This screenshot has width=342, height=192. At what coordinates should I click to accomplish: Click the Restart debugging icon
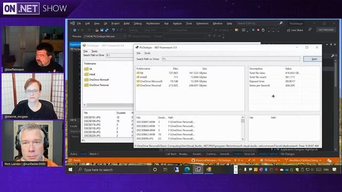(x=263, y=30)
